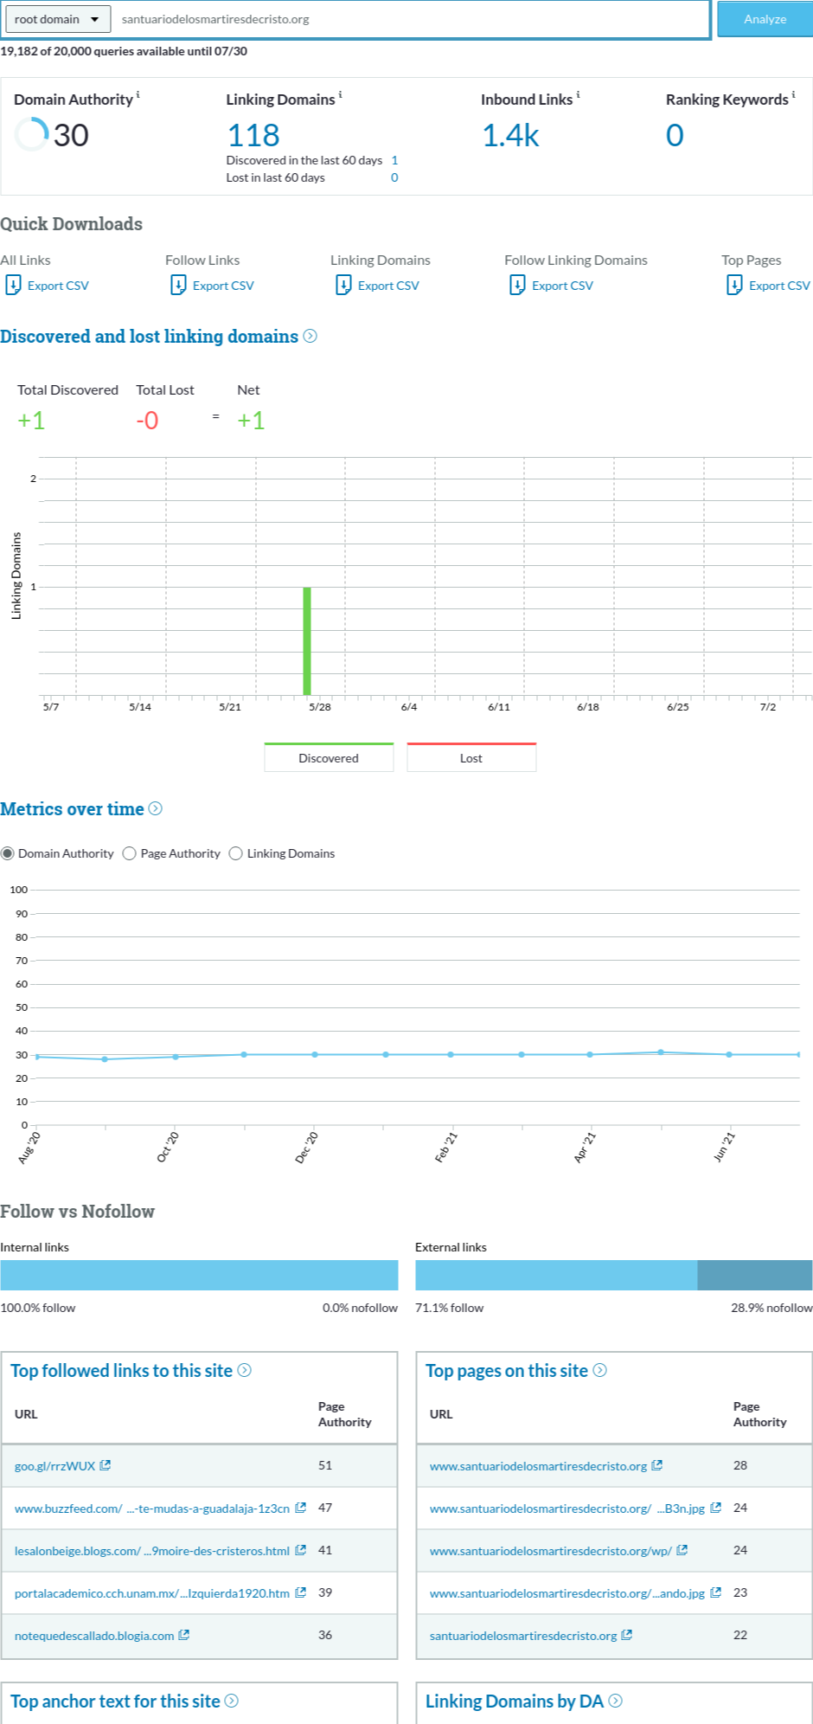This screenshot has width=813, height=1724.
Task: Click the info icon beside Linking Domains
Action: pos(340,94)
